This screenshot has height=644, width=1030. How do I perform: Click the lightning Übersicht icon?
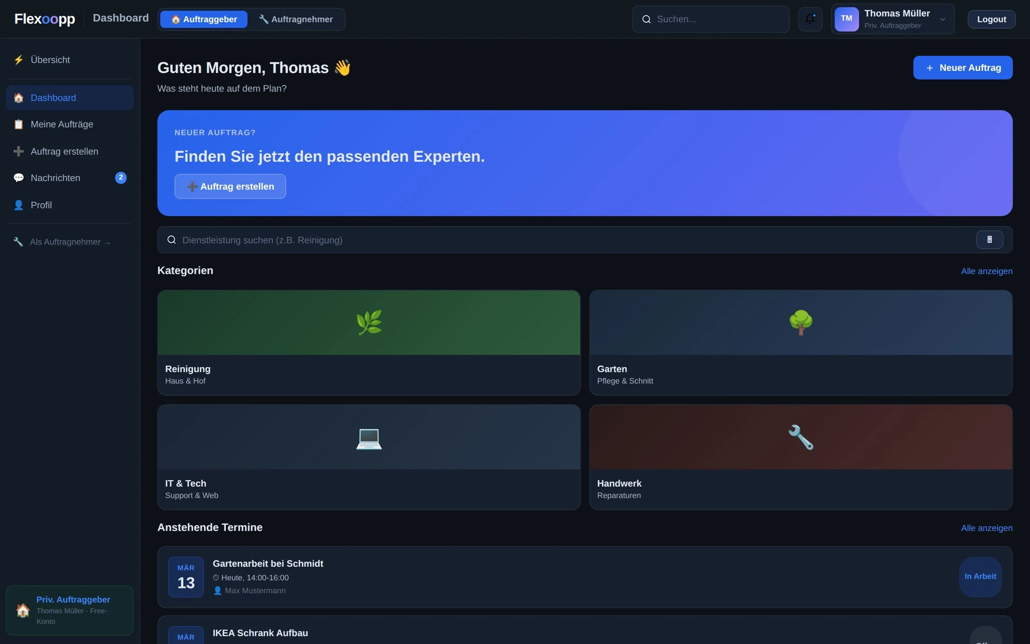pos(18,60)
